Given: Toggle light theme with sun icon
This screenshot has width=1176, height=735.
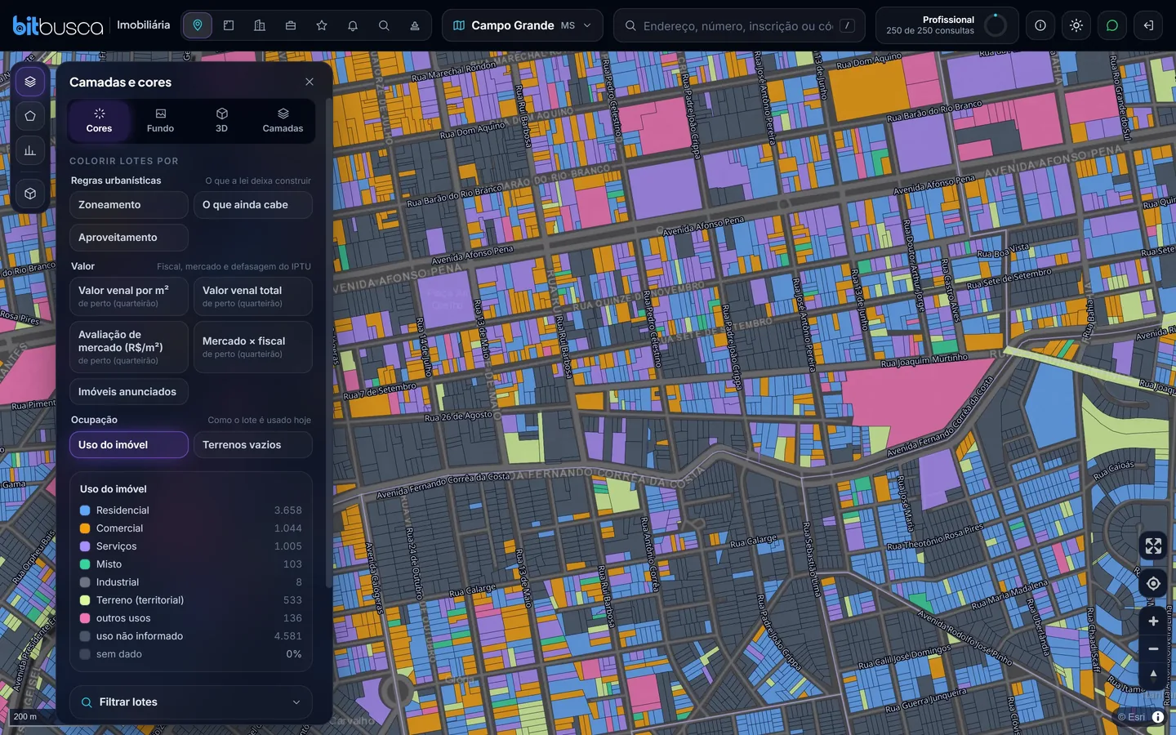Looking at the screenshot, I should click(1076, 25).
